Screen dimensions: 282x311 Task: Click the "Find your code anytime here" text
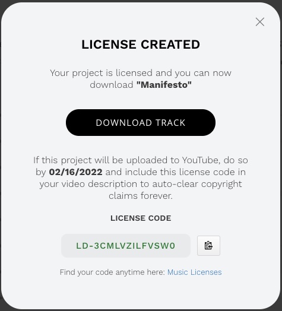tap(112, 272)
